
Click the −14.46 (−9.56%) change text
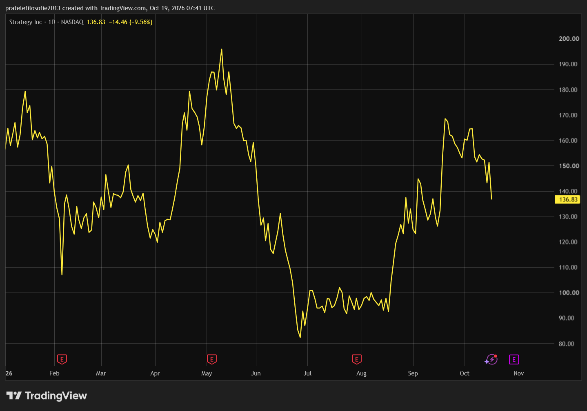pos(131,22)
